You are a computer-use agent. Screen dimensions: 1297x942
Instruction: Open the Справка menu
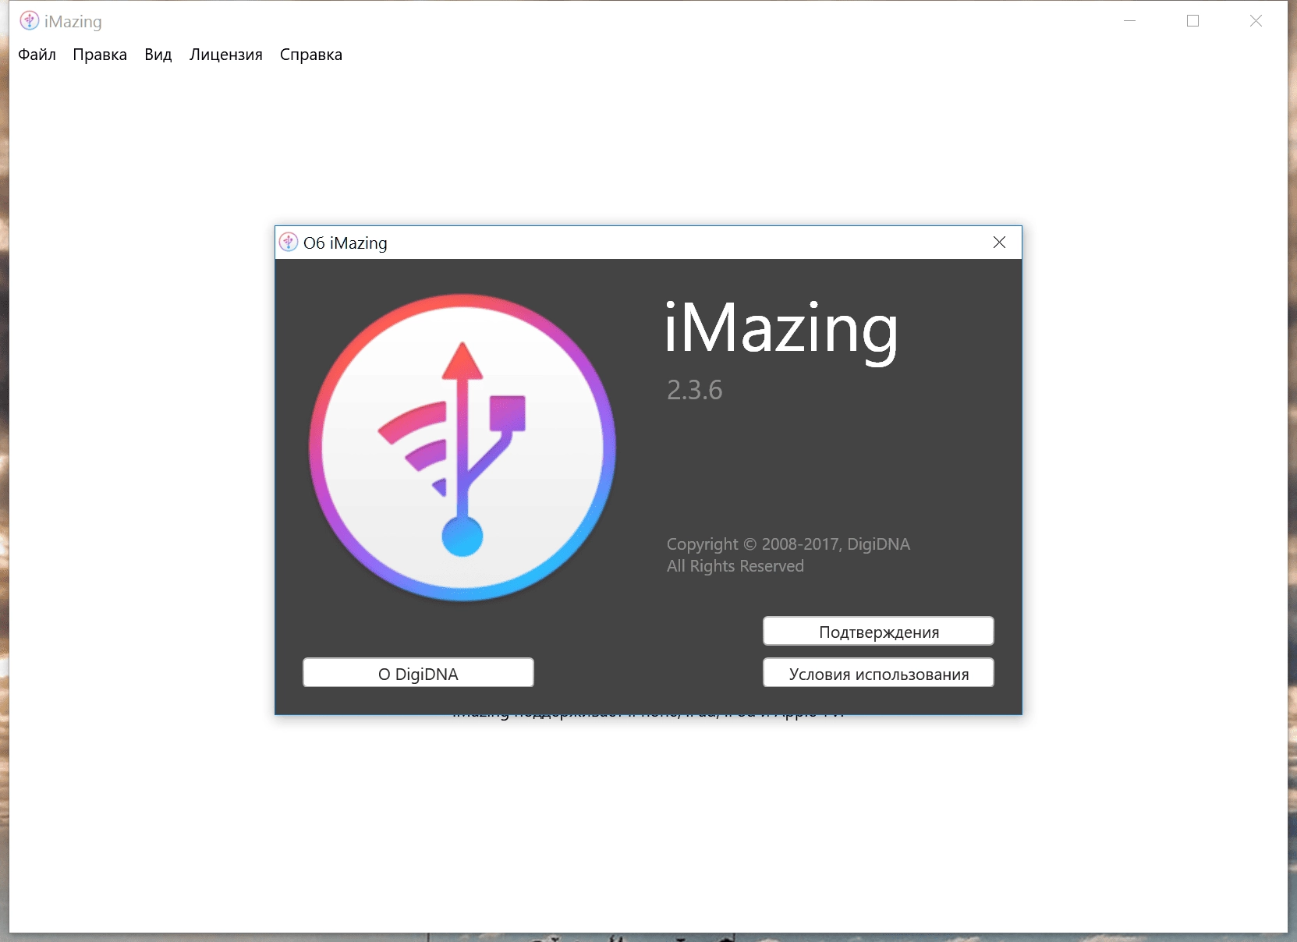311,55
